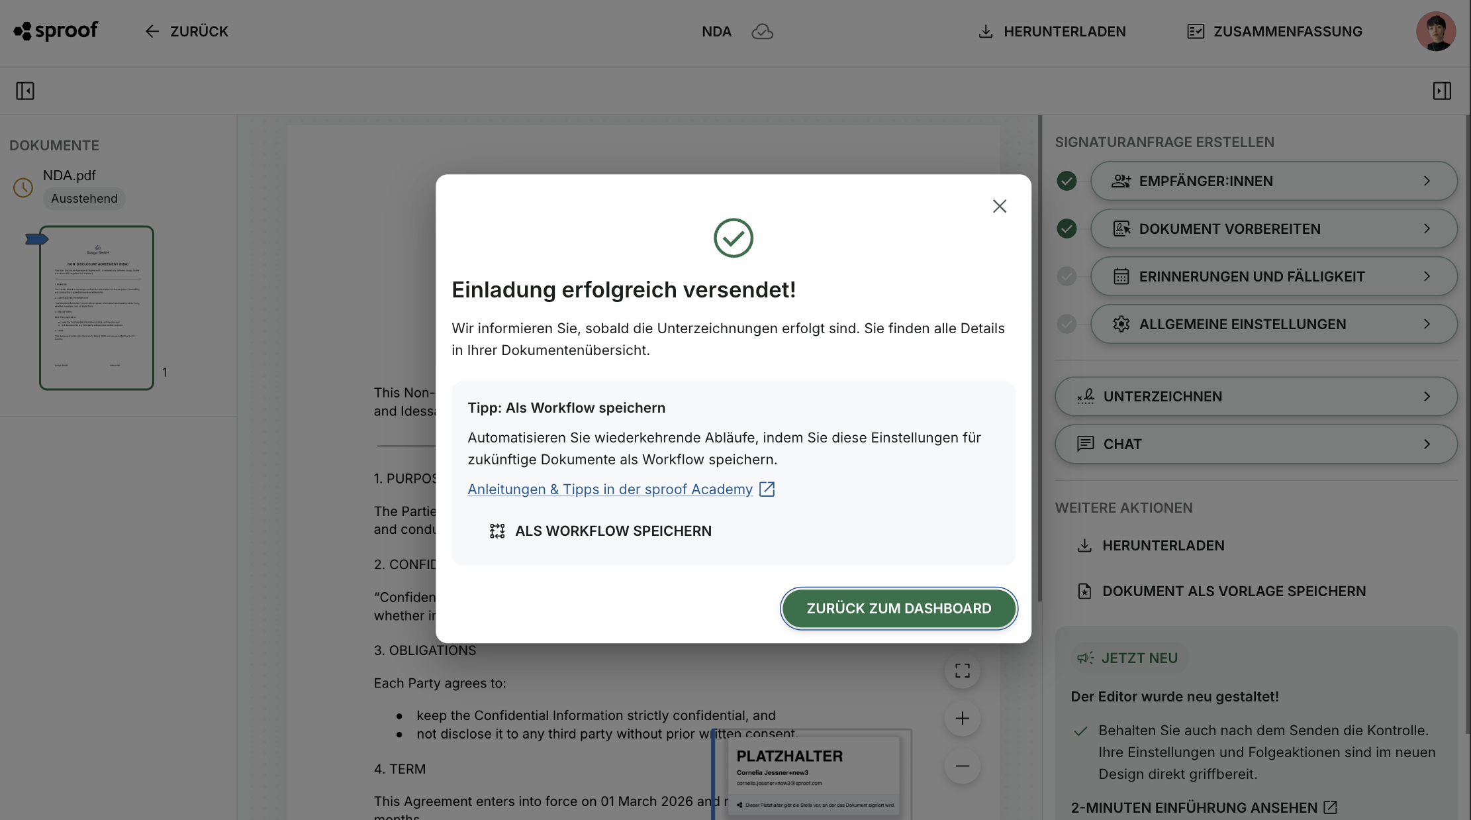
Task: Open the CHAT panel
Action: click(1256, 444)
